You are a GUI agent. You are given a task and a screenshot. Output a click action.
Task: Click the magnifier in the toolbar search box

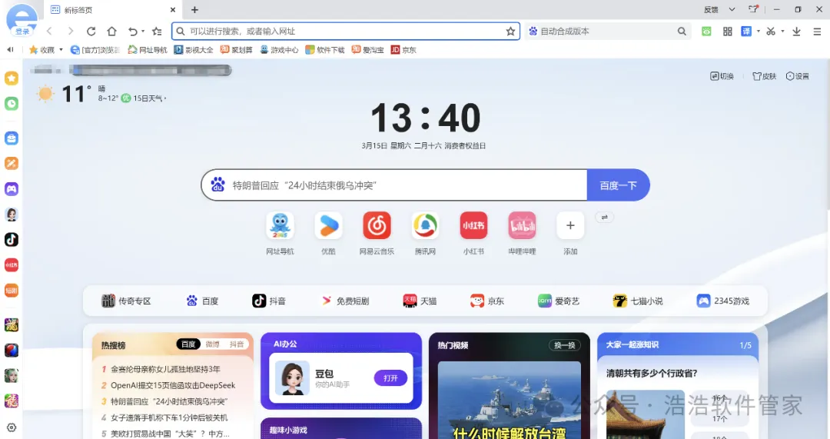coord(682,32)
